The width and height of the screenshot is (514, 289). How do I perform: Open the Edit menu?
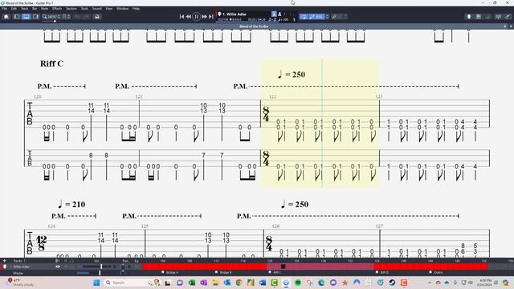14,9
